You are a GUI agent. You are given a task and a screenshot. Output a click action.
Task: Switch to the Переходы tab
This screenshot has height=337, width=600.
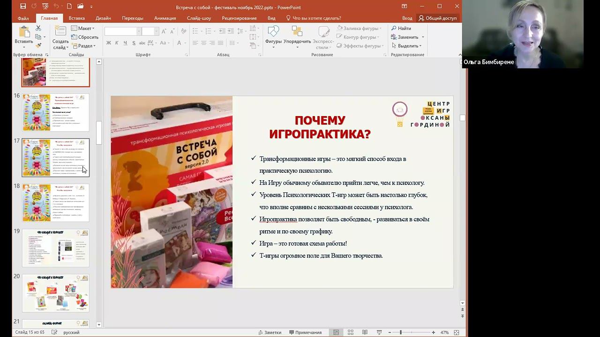(133, 18)
